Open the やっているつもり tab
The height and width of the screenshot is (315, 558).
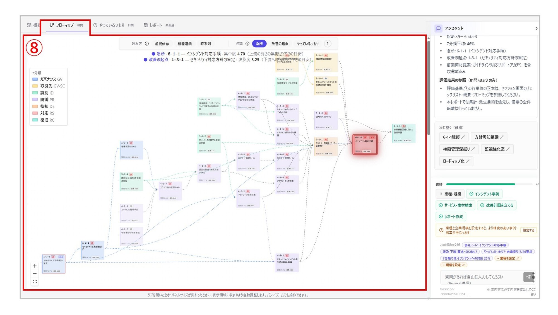[x=113, y=25]
